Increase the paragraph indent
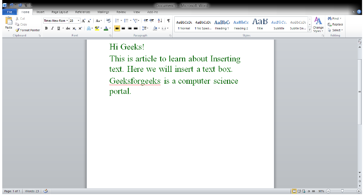The image size is (364, 196). [x=152, y=20]
